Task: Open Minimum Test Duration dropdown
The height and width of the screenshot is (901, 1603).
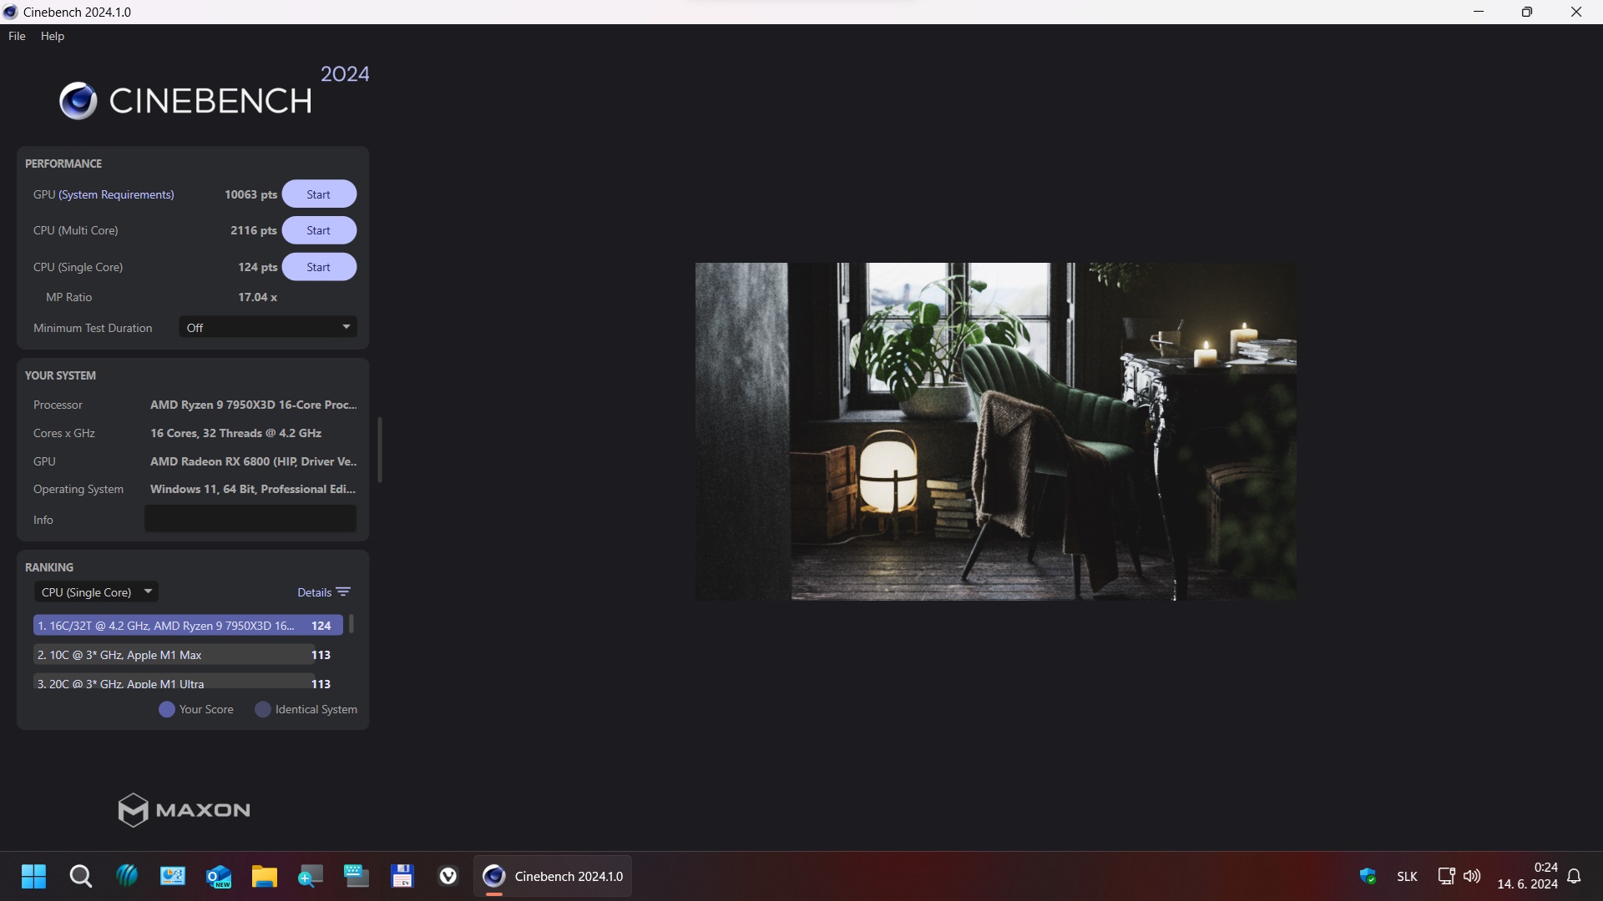Action: click(x=267, y=328)
